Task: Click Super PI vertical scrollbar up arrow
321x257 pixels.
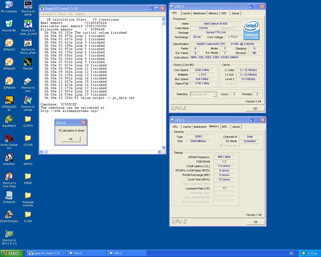Action: [x=164, y=19]
